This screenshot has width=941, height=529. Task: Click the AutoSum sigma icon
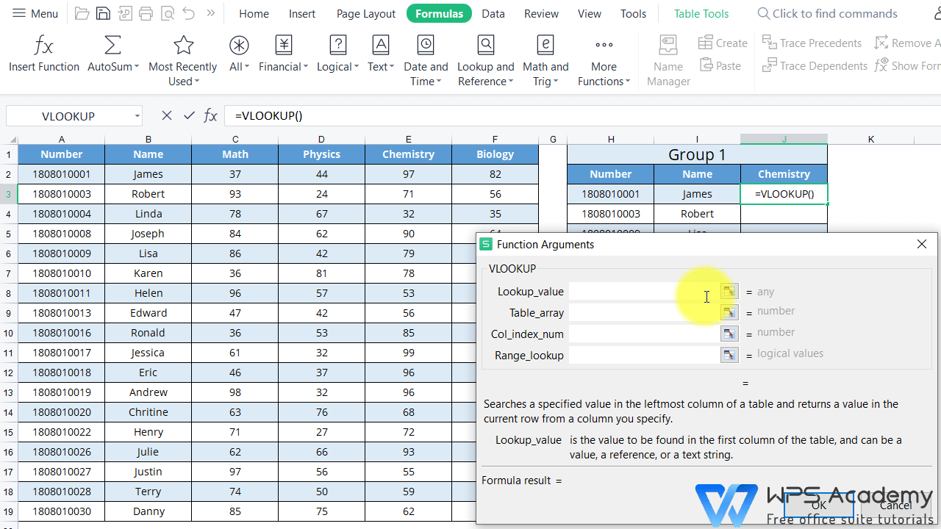click(112, 46)
